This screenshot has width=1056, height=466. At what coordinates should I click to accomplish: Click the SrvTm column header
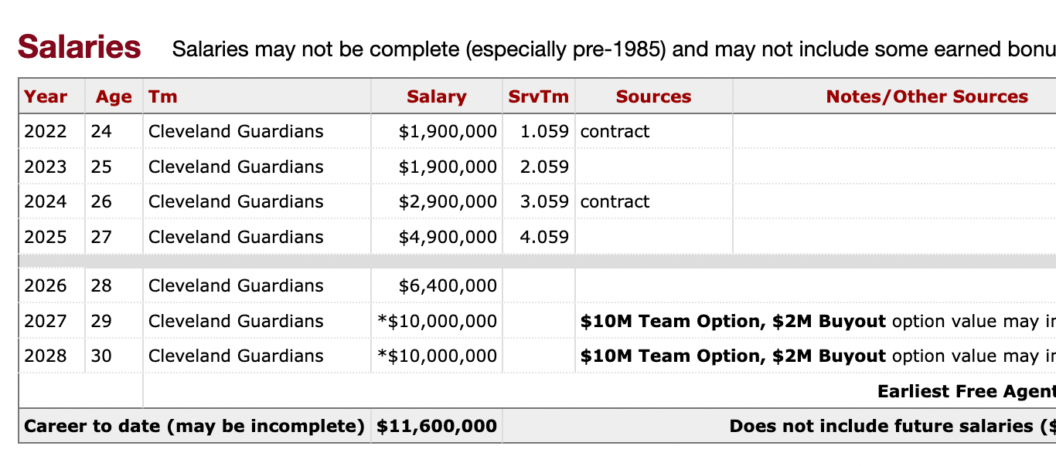(x=538, y=96)
